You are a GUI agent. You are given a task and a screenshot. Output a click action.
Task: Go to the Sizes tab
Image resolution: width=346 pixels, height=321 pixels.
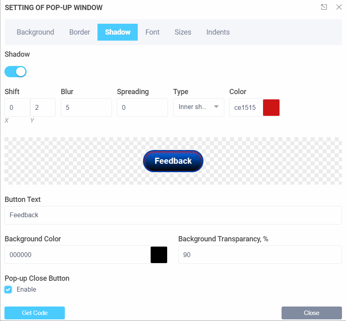[x=183, y=32]
